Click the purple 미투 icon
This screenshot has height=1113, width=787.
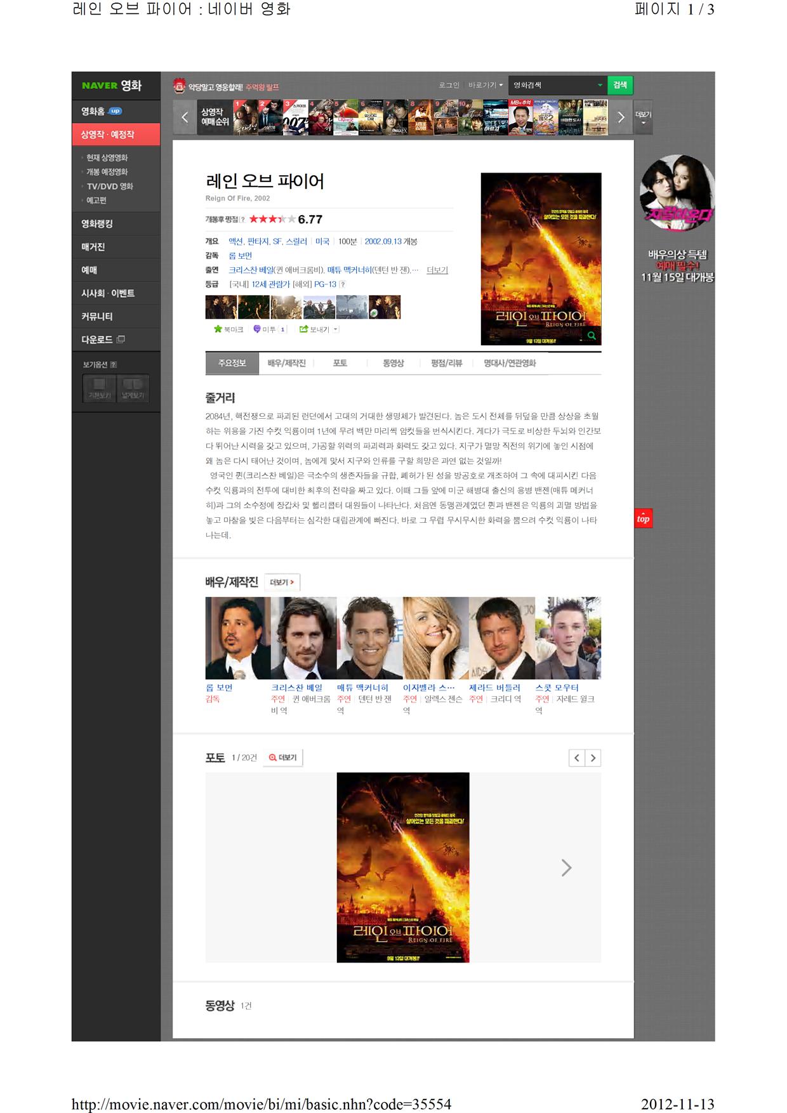pyautogui.click(x=257, y=329)
